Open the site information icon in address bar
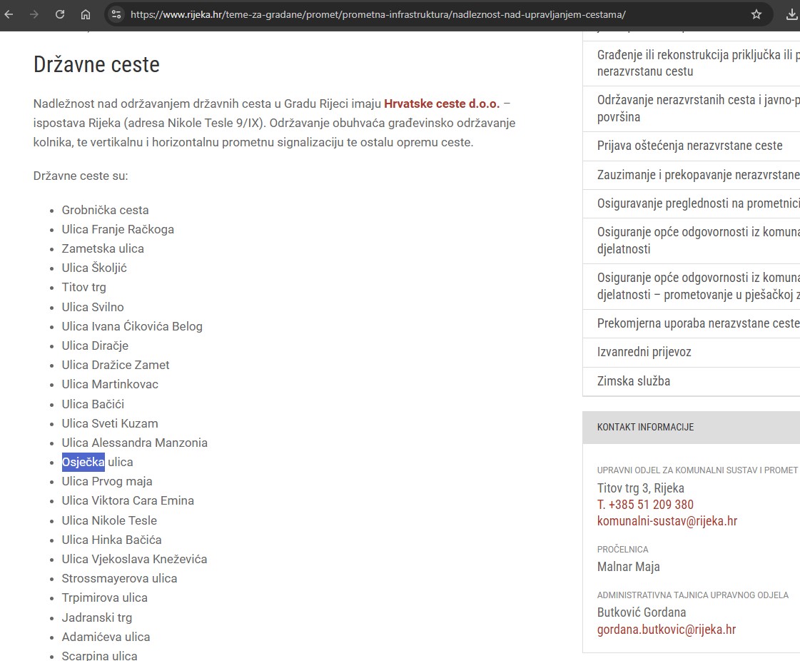 pos(116,14)
